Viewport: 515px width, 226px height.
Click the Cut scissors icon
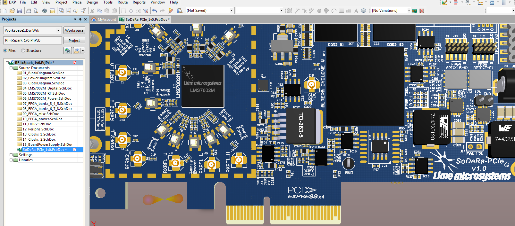[x=92, y=11]
